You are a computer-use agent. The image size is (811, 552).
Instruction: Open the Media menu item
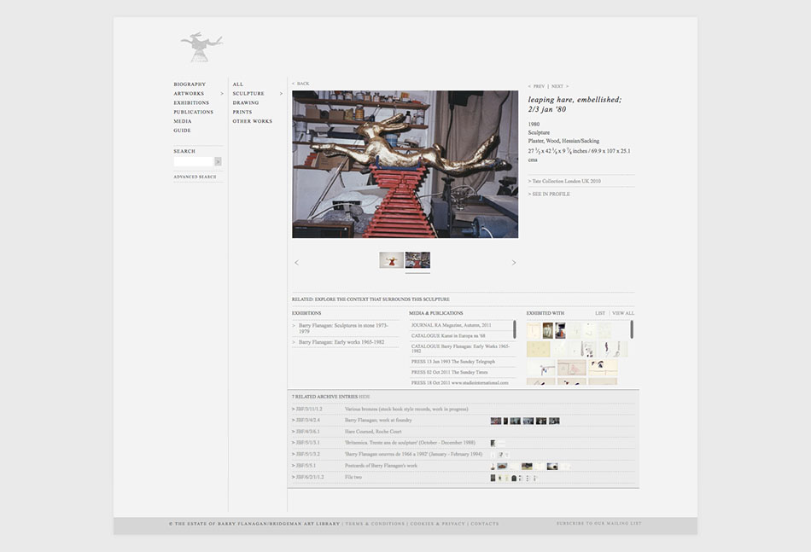(183, 121)
